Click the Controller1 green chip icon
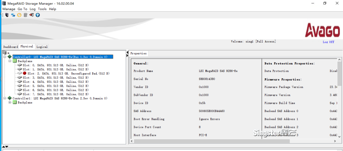 pos(10,98)
